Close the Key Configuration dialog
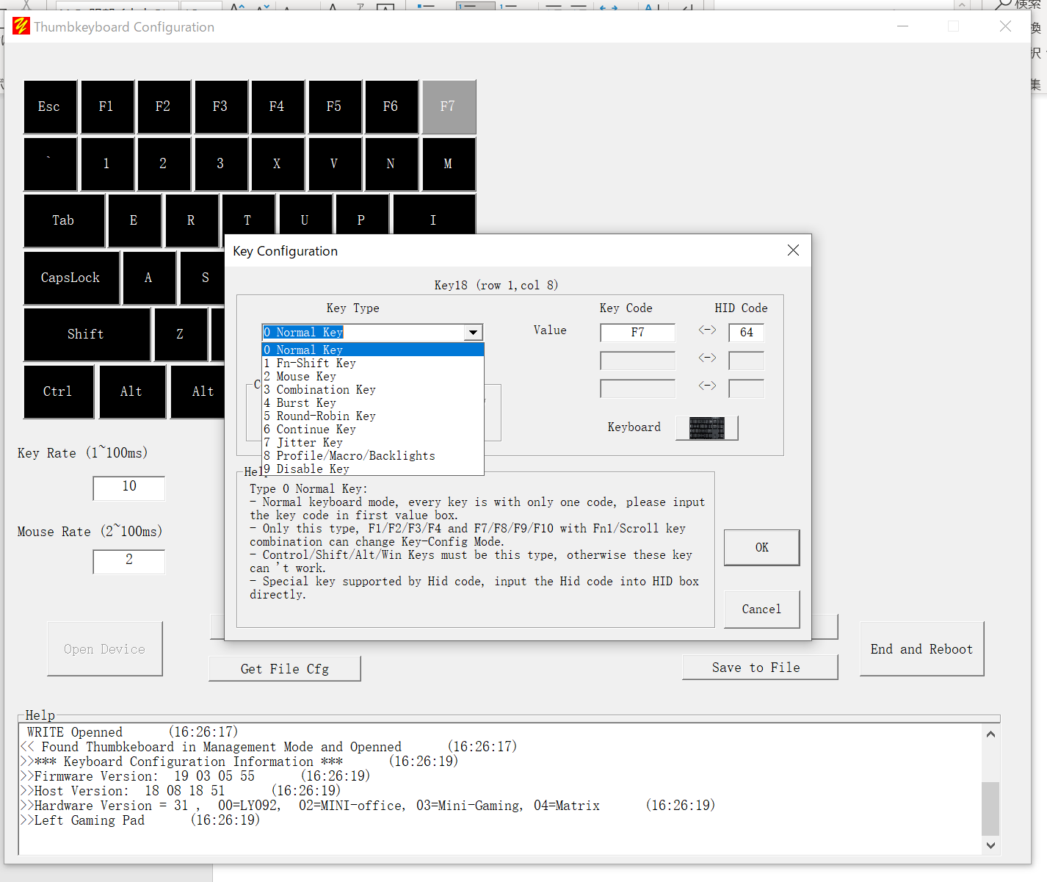The width and height of the screenshot is (1047, 882). click(793, 250)
